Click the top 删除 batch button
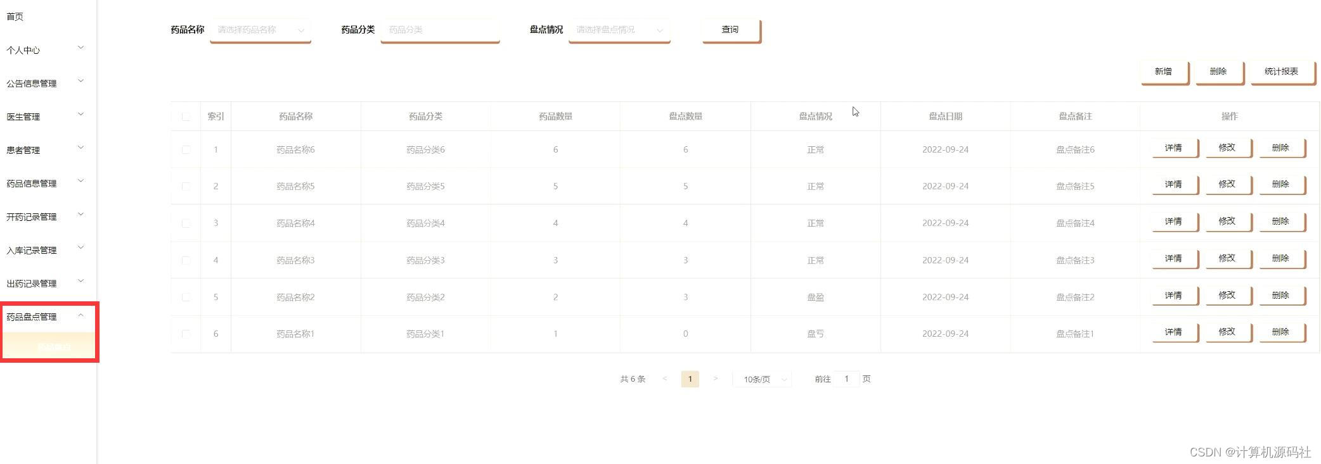The width and height of the screenshot is (1321, 464). pyautogui.click(x=1219, y=72)
